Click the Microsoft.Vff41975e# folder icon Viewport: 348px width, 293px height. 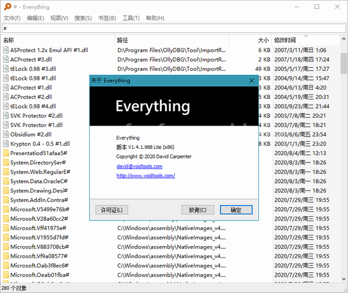[5, 228]
